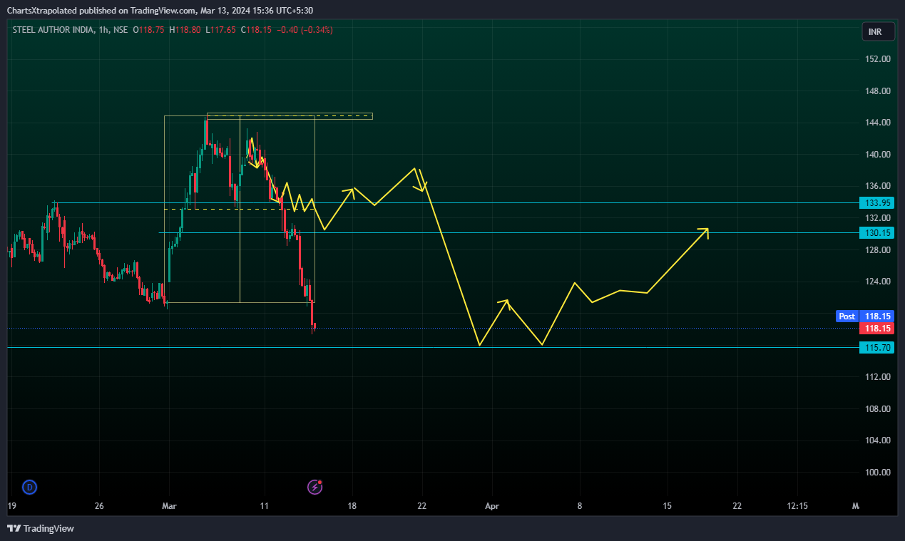Click the STEEL AUTHOR INDIA symbol title
Viewport: 905px width, 541px height.
[52, 30]
